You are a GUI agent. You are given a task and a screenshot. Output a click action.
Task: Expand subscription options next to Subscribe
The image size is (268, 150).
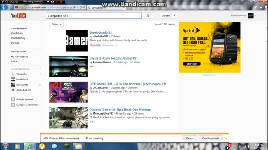(x=116, y=45)
